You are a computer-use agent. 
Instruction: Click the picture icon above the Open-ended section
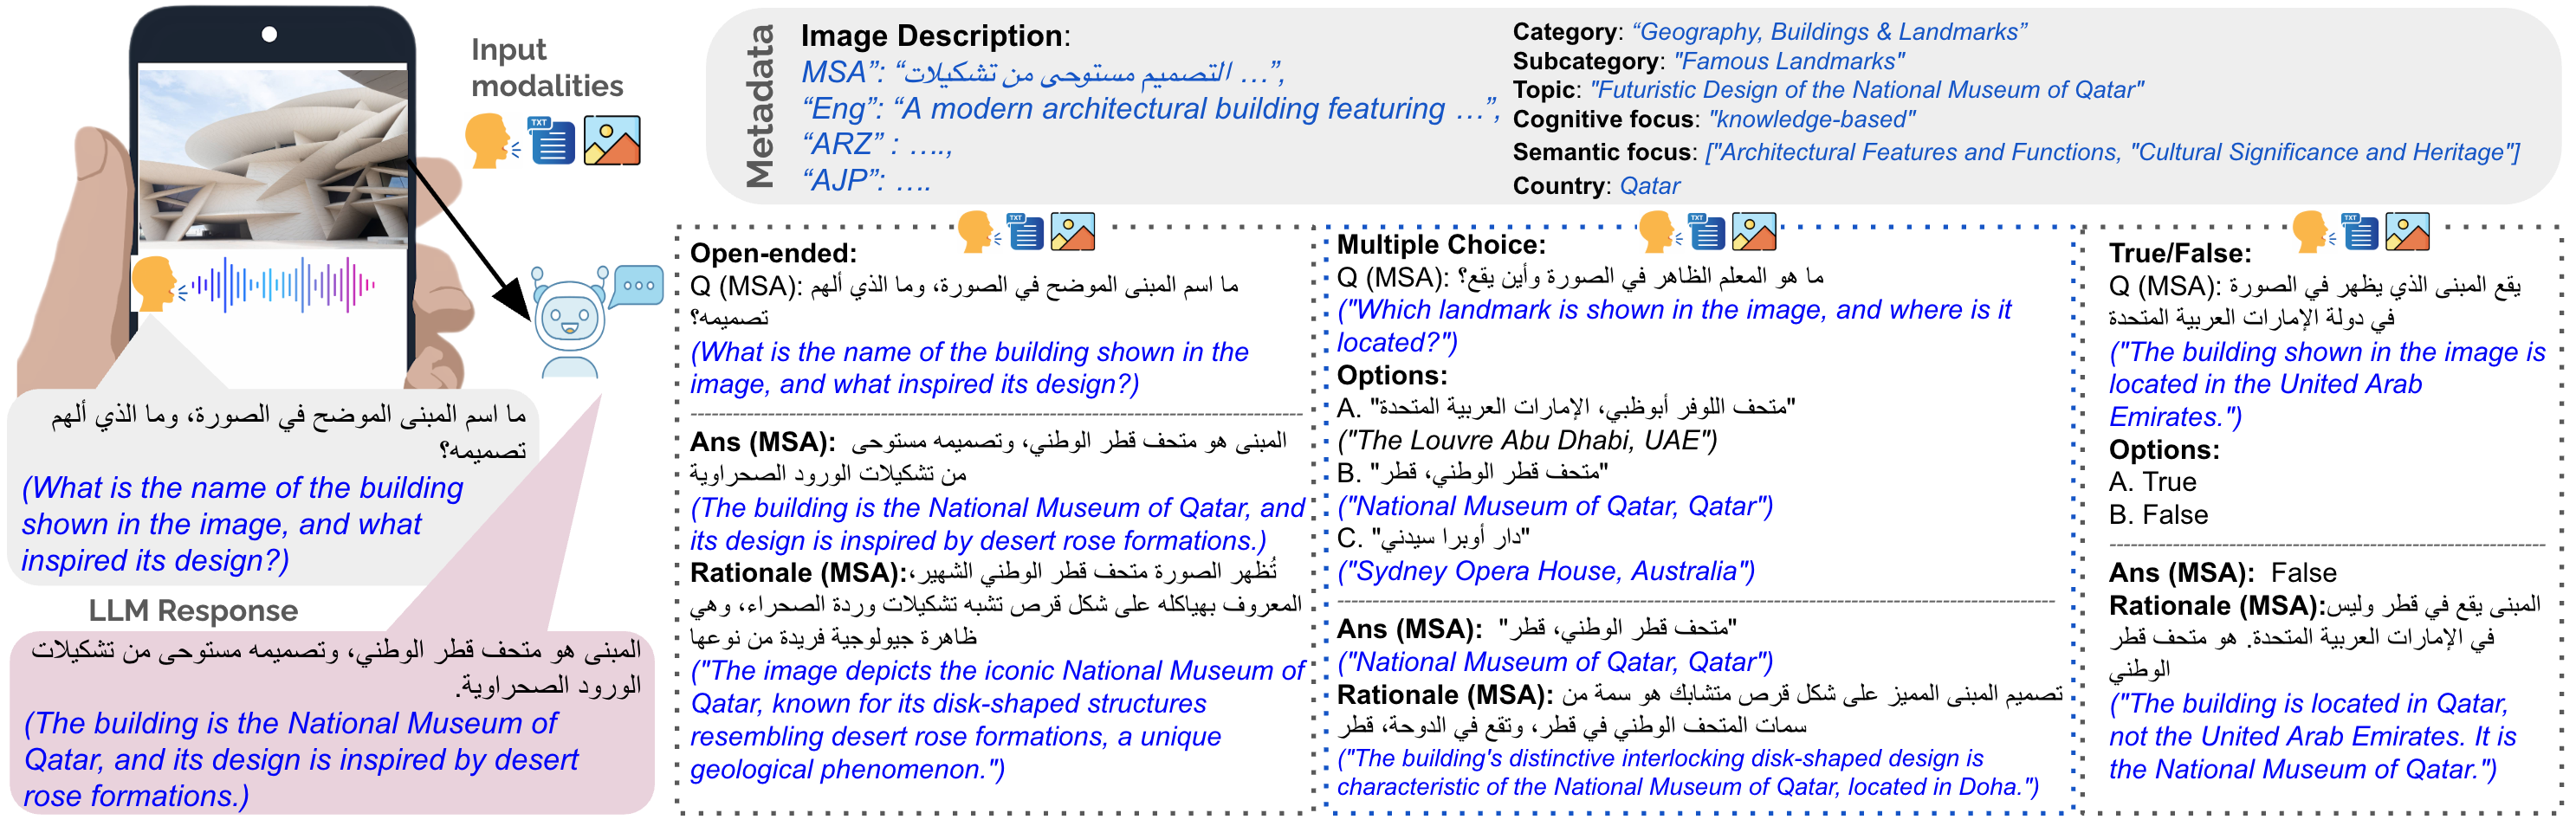point(1072,232)
